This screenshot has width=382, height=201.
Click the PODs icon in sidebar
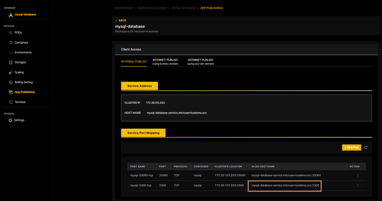click(x=11, y=32)
